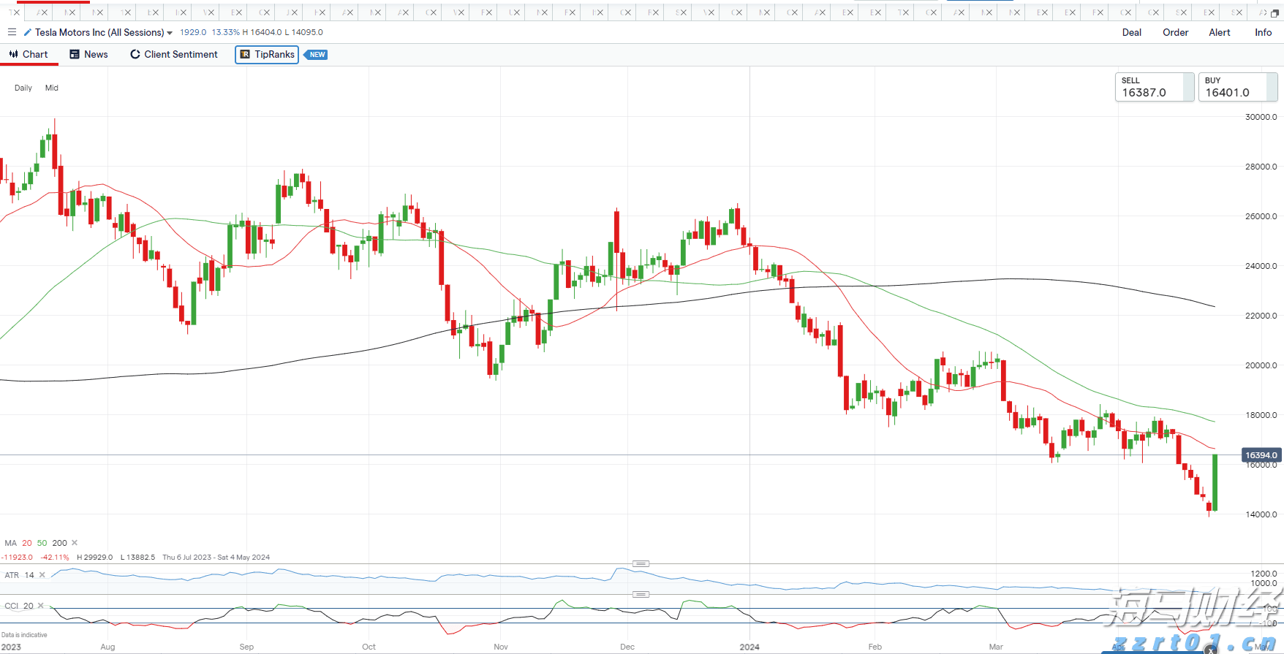Click the NEW badge next to TipRanks

[317, 55]
